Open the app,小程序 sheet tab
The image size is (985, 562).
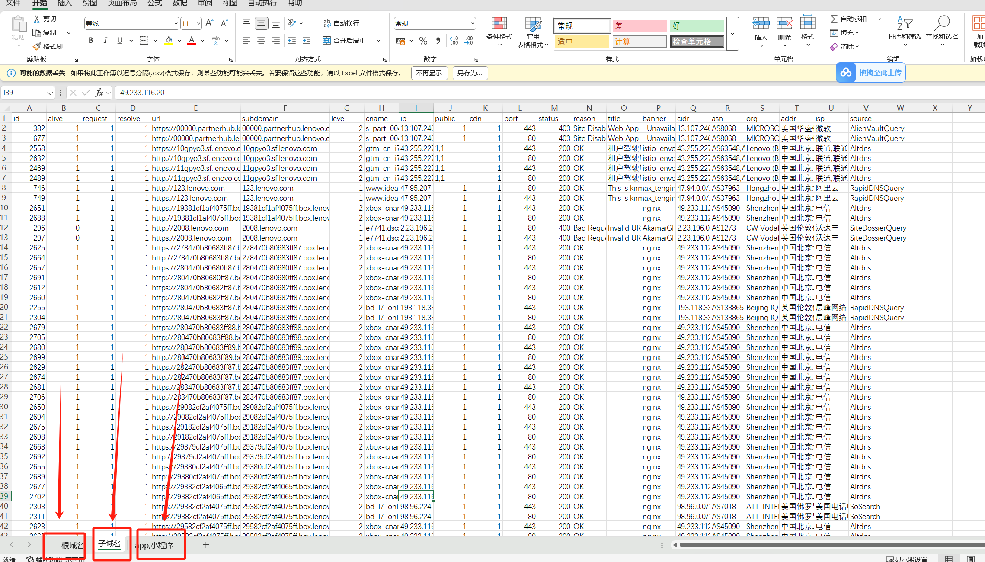pyautogui.click(x=154, y=545)
